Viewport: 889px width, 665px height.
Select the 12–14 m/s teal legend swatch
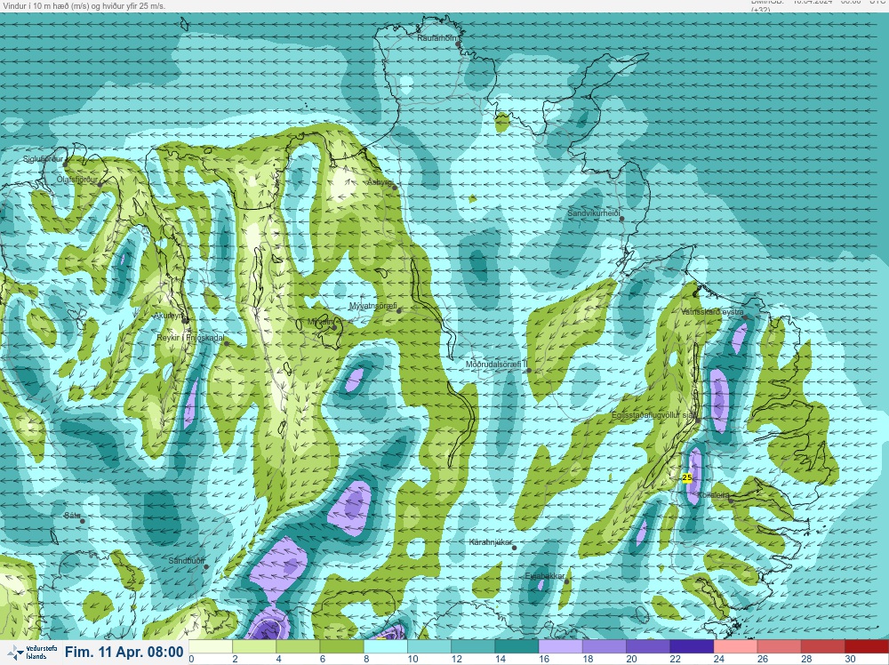(472, 646)
